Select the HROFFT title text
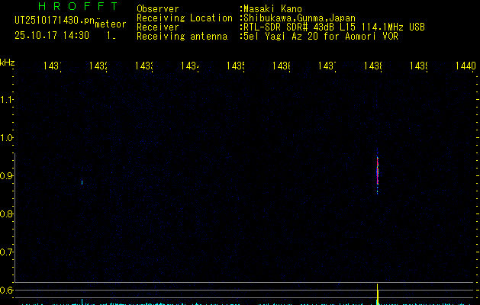Viewport: 480px width, 305px height. click(78, 6)
